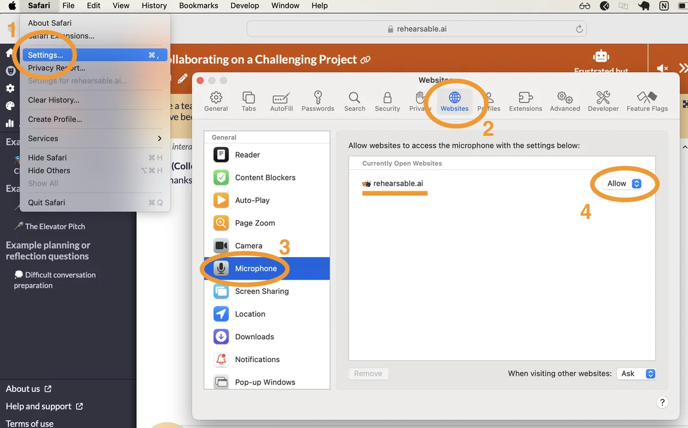688x428 pixels.
Task: Select Microphone in the sidebar list
Action: tap(267, 268)
